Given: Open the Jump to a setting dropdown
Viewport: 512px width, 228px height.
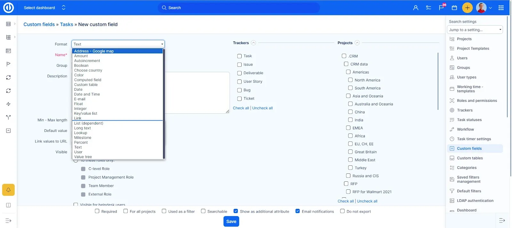Looking at the screenshot, I should point(475,30).
